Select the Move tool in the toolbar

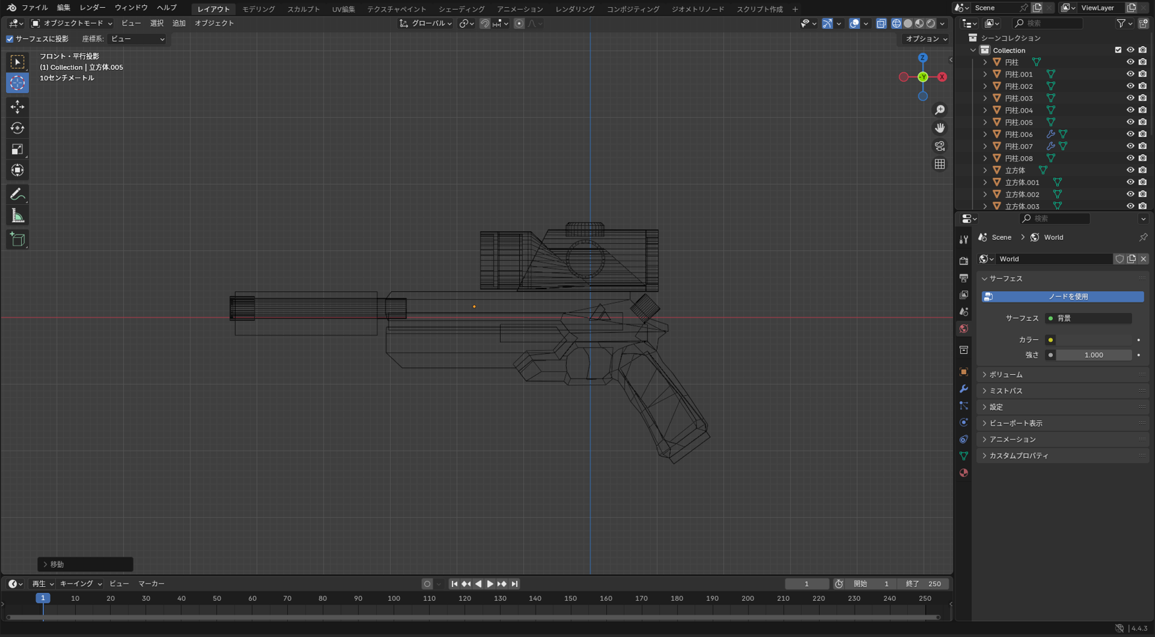coord(17,107)
